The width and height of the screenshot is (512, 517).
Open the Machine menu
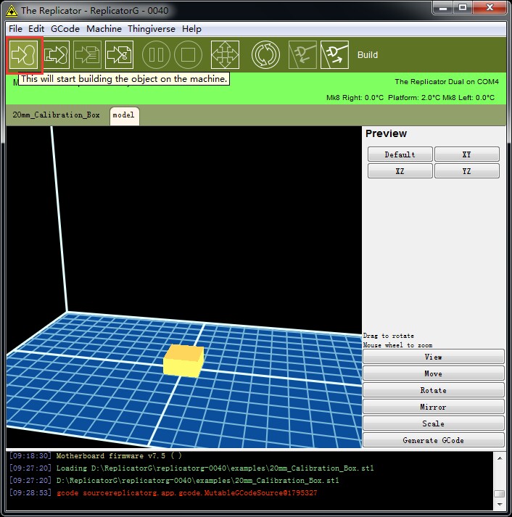coord(104,29)
